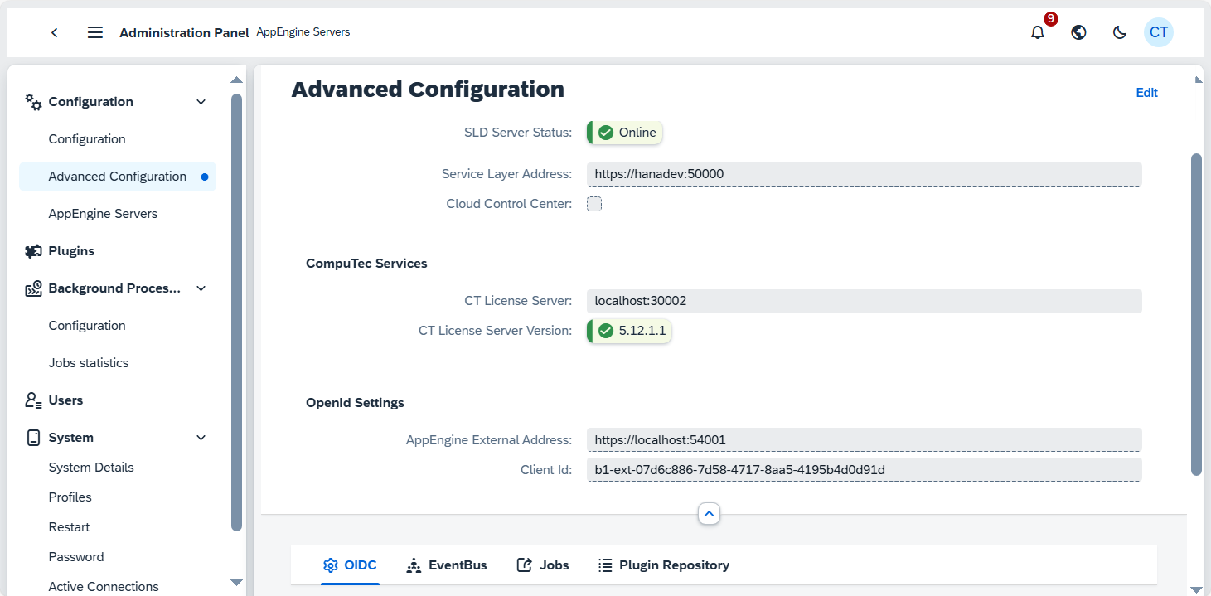Viewport: 1211px width, 596px height.
Task: Click the globe language icon
Action: (1078, 32)
